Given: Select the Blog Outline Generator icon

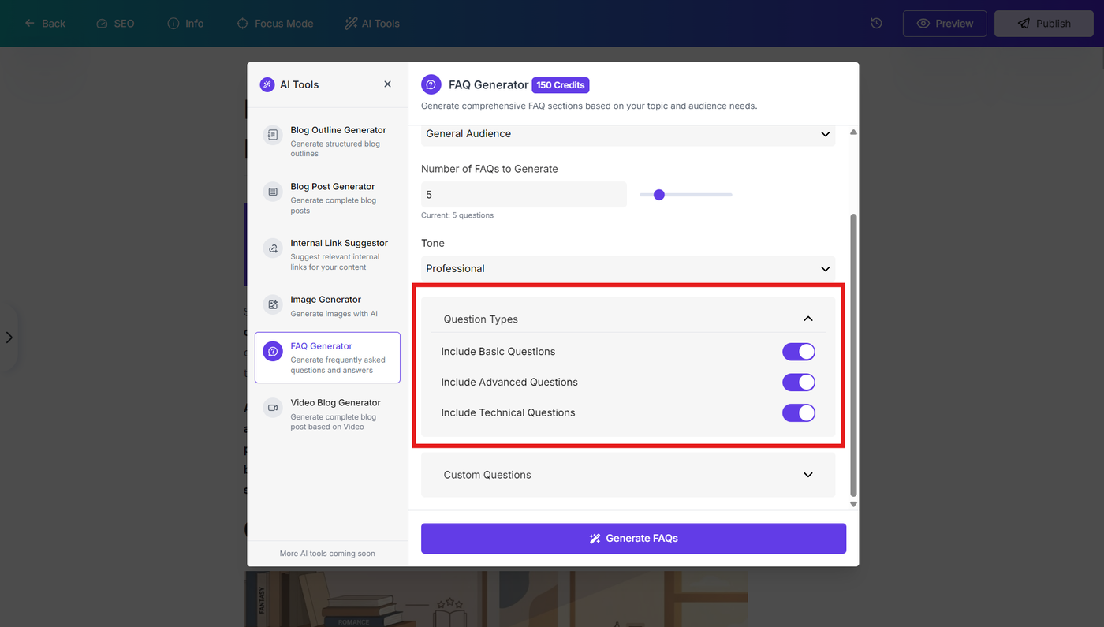Looking at the screenshot, I should tap(273, 135).
